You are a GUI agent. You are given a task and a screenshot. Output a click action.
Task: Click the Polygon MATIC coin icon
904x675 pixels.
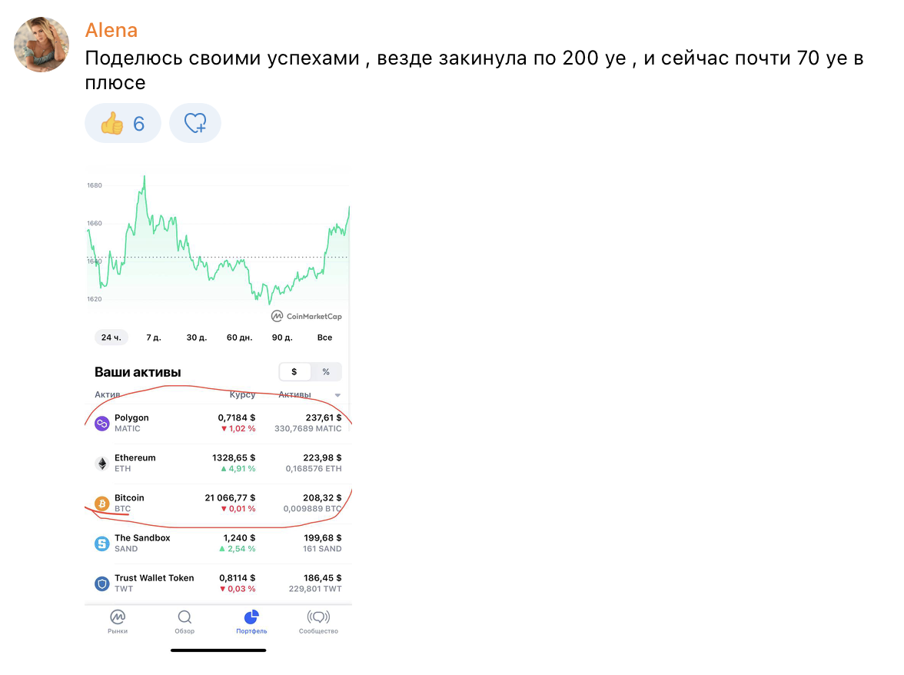(x=101, y=424)
